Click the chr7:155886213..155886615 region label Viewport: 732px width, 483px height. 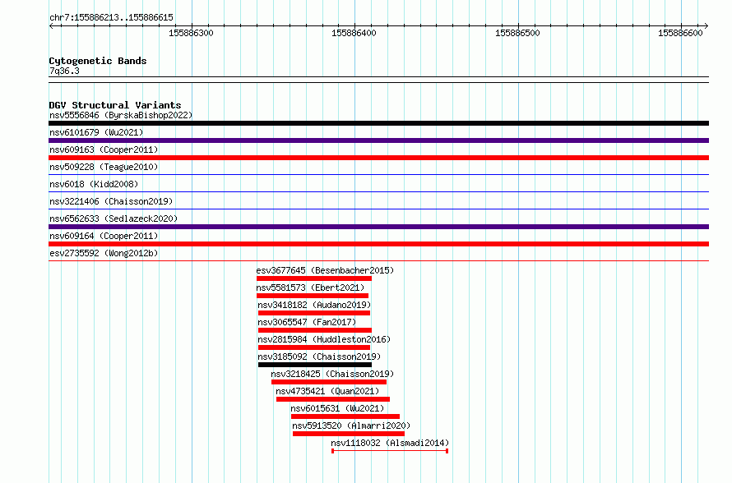111,18
